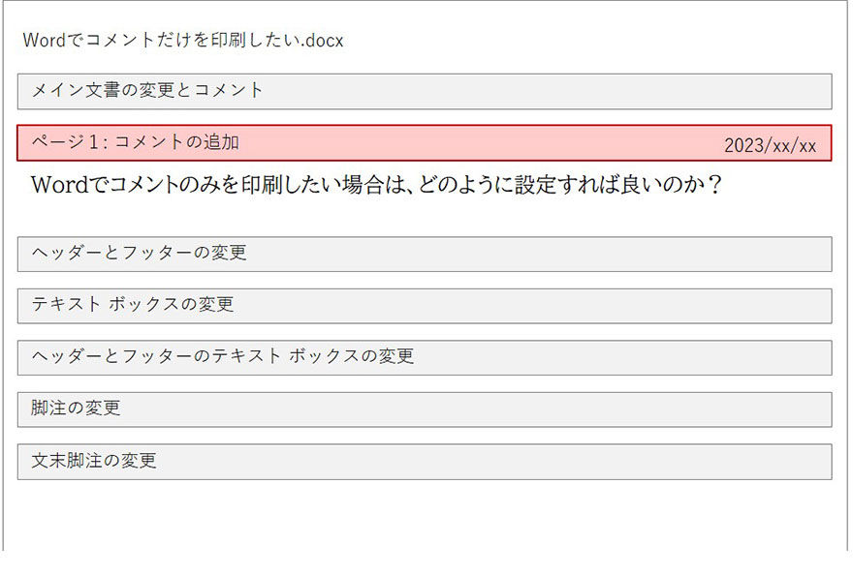Screen dimensions: 853x575
Task: Click the document filename ending in .docx
Action: (182, 40)
